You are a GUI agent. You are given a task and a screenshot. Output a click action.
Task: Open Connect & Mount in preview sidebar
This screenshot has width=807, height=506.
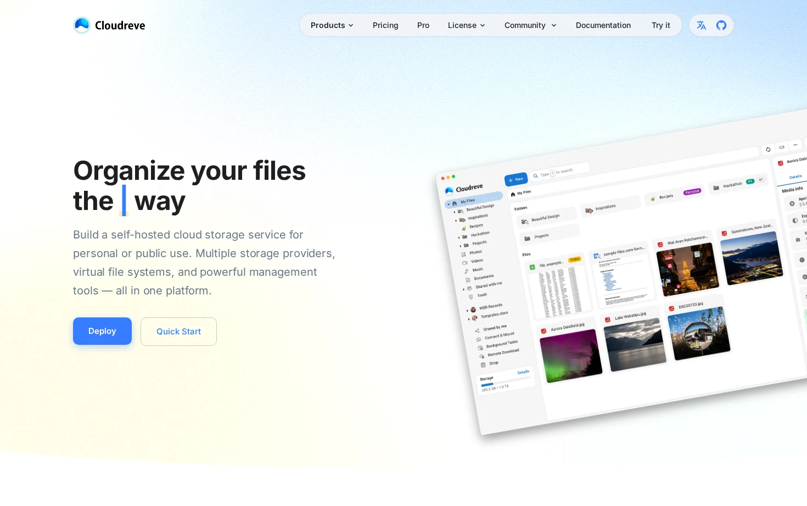click(499, 336)
